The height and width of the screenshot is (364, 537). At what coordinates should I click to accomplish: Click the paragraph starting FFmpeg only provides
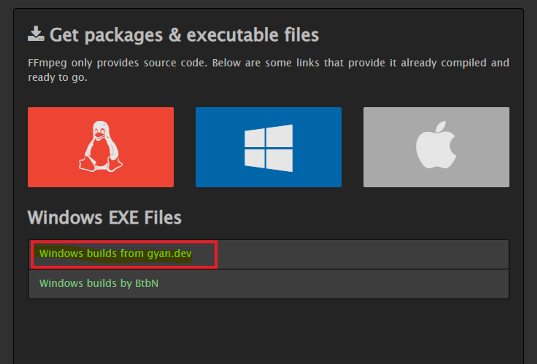[x=268, y=70]
